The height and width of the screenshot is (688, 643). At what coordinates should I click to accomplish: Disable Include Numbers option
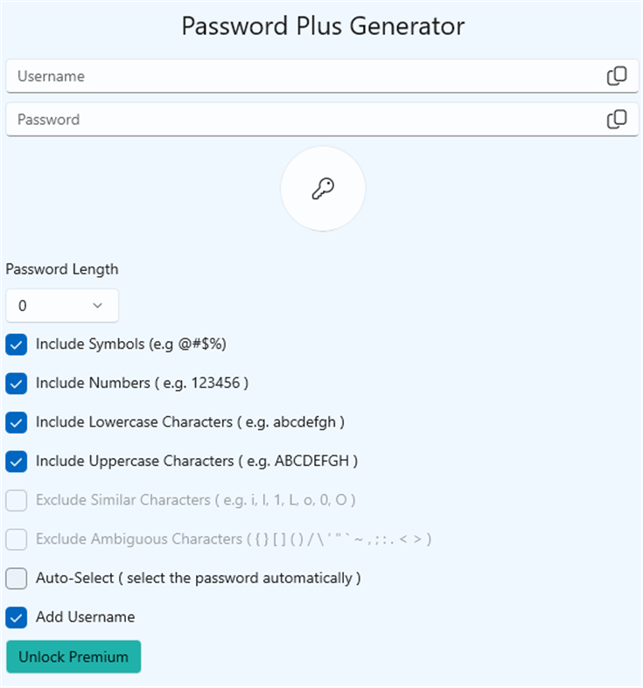click(x=17, y=383)
